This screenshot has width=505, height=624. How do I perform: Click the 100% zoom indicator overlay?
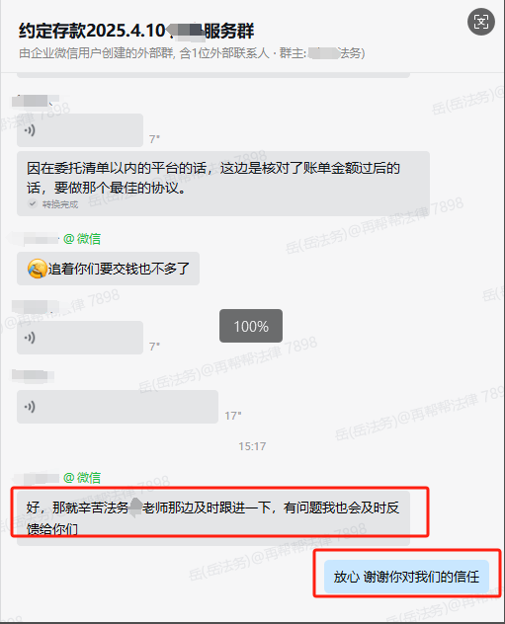[251, 326]
